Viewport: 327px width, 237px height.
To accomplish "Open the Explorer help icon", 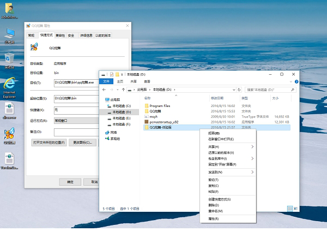I will tap(296, 82).
